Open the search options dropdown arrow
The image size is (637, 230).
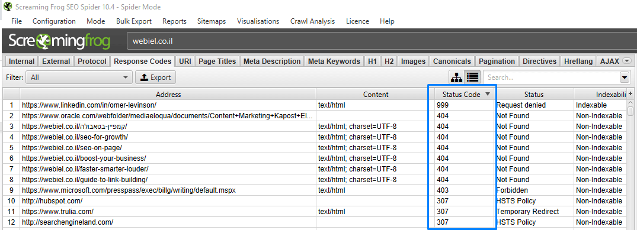tap(624, 77)
